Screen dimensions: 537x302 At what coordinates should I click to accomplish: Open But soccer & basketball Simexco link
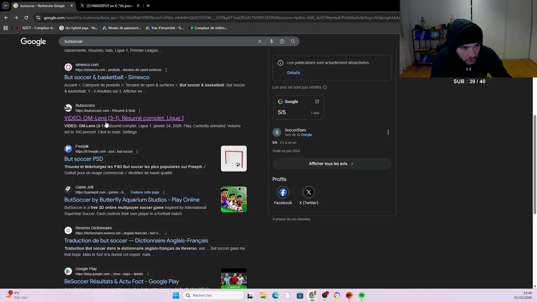(x=107, y=77)
